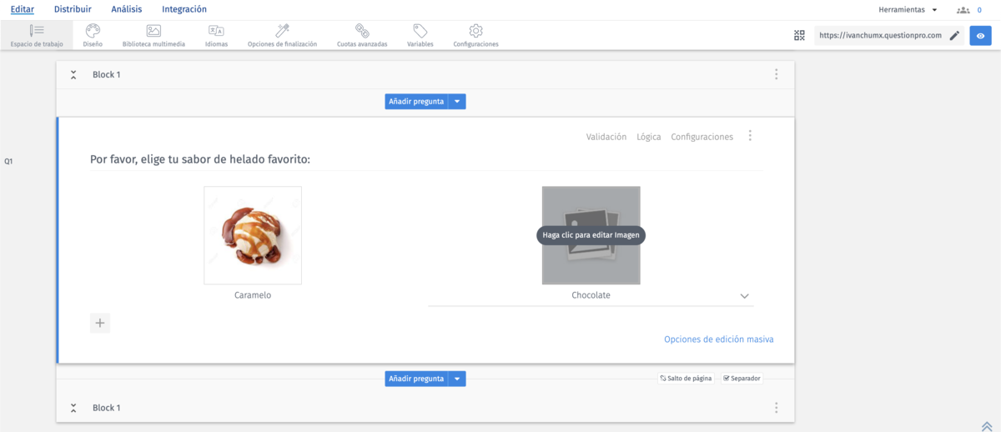Open Opciones de finalización wand icon
Image resolution: width=1001 pixels, height=432 pixels.
[282, 31]
